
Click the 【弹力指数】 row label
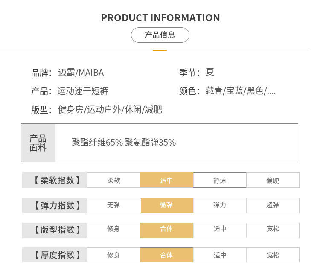click(55, 206)
